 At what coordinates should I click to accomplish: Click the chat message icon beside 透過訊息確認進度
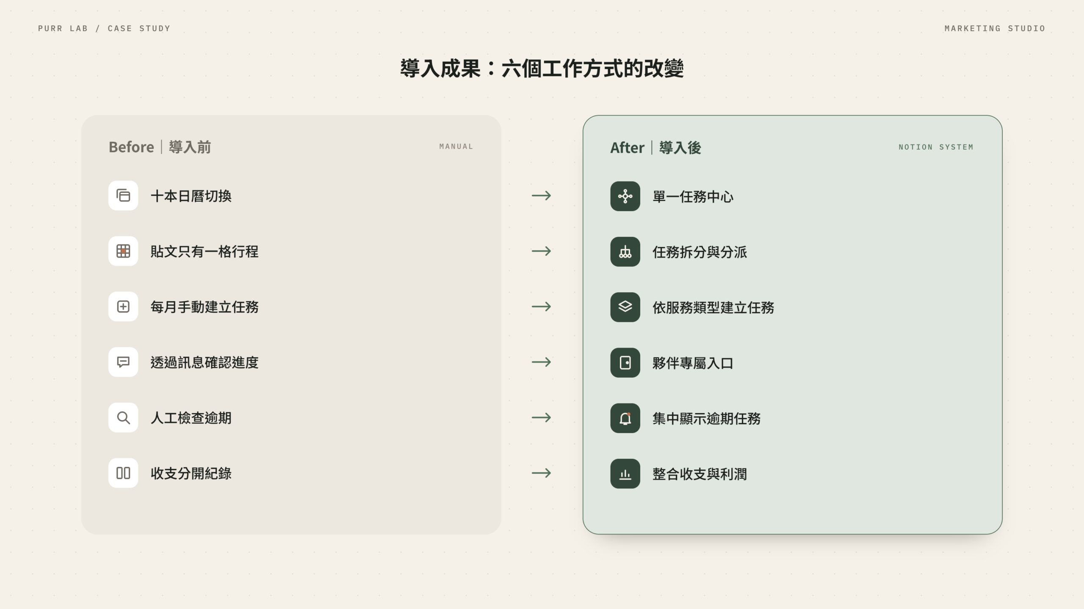click(123, 362)
